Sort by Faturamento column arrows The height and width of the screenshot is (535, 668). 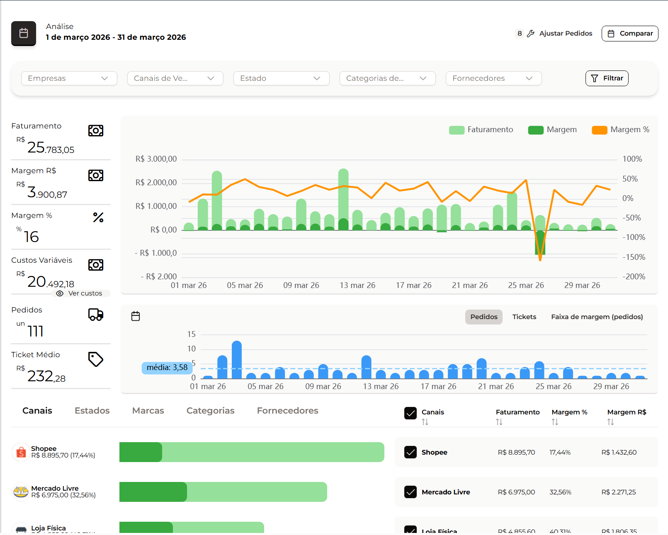tap(499, 422)
